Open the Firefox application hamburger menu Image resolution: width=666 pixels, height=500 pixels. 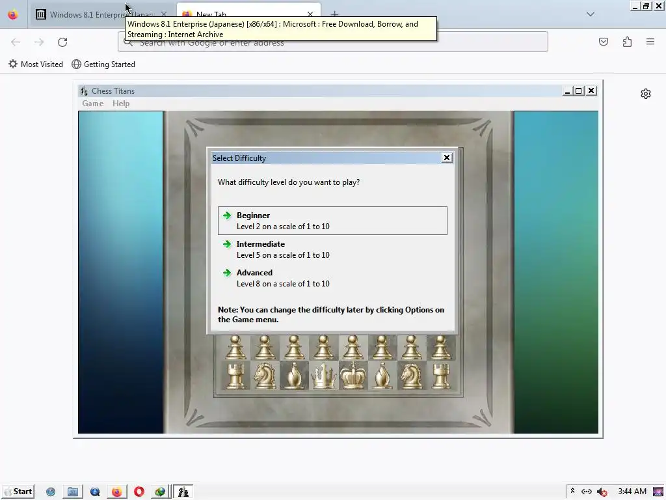click(650, 42)
